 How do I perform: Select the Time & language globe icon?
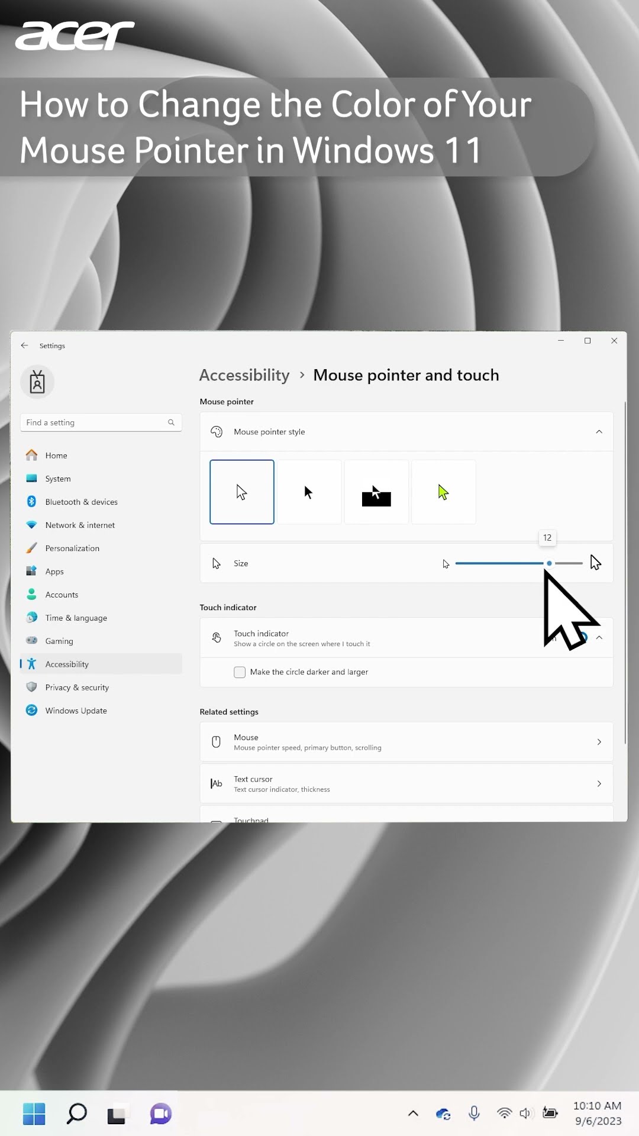point(32,618)
